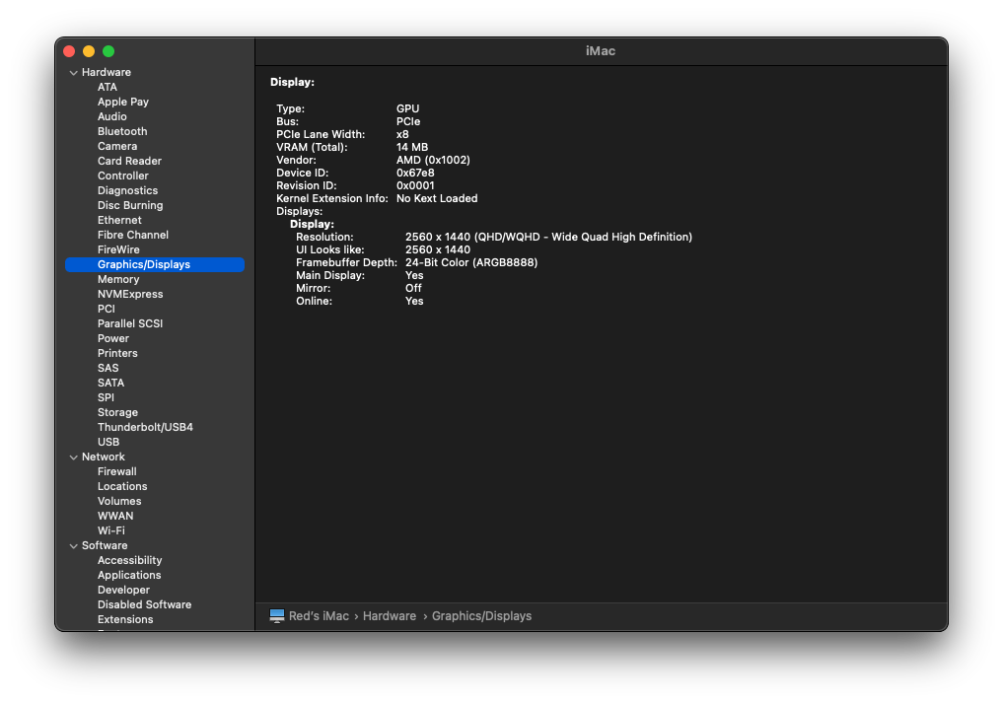Open Apple Pay hardware info
This screenshot has height=704, width=1003.
click(123, 102)
